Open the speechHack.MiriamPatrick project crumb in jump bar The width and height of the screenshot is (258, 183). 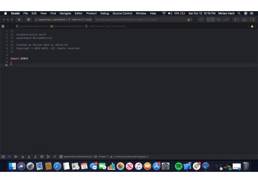32,26
